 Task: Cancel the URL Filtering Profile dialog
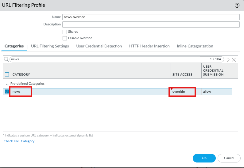[229, 158]
